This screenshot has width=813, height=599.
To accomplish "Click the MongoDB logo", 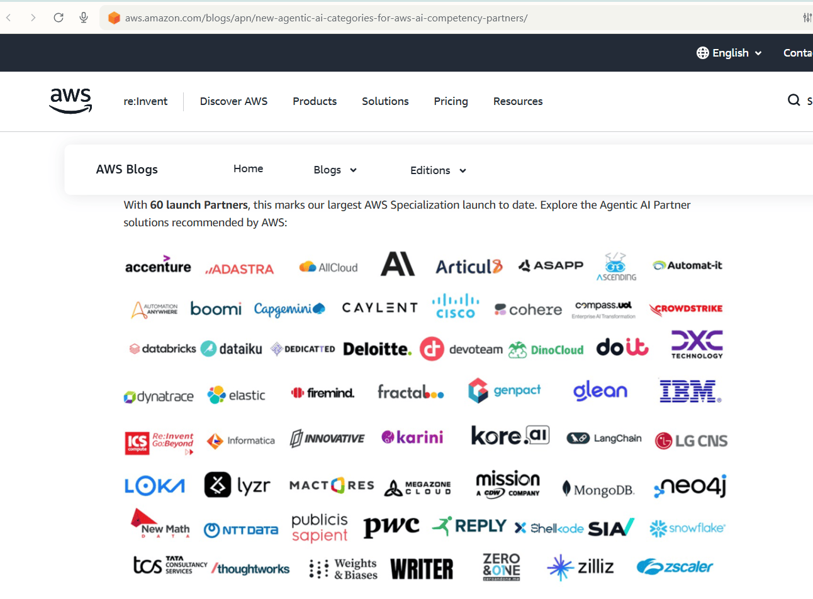I will 598,490.
